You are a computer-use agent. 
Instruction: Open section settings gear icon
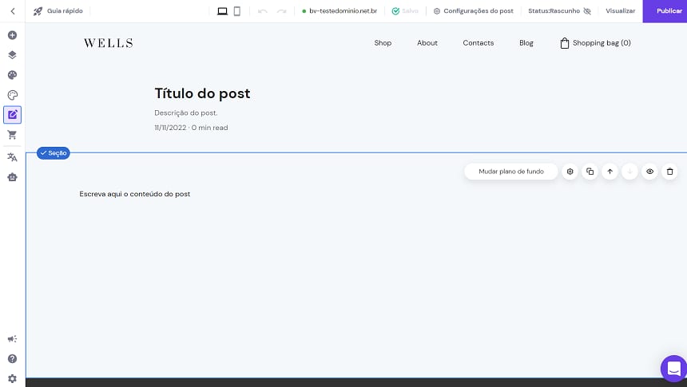coord(570,172)
